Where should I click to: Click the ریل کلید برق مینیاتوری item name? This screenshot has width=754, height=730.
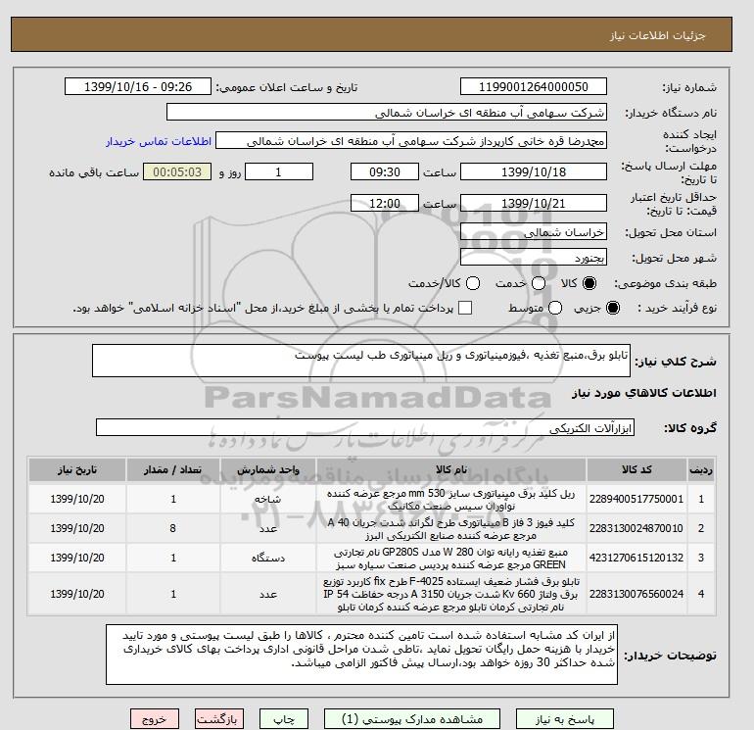(x=451, y=500)
